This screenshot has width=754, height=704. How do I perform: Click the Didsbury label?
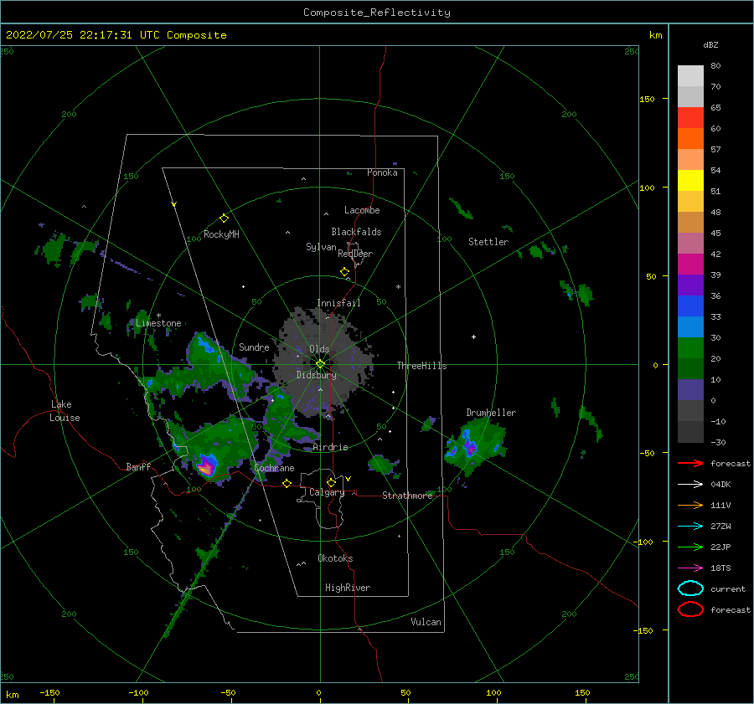click(x=317, y=375)
